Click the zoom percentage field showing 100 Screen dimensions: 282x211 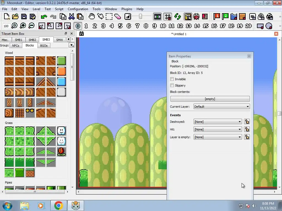[6, 26]
